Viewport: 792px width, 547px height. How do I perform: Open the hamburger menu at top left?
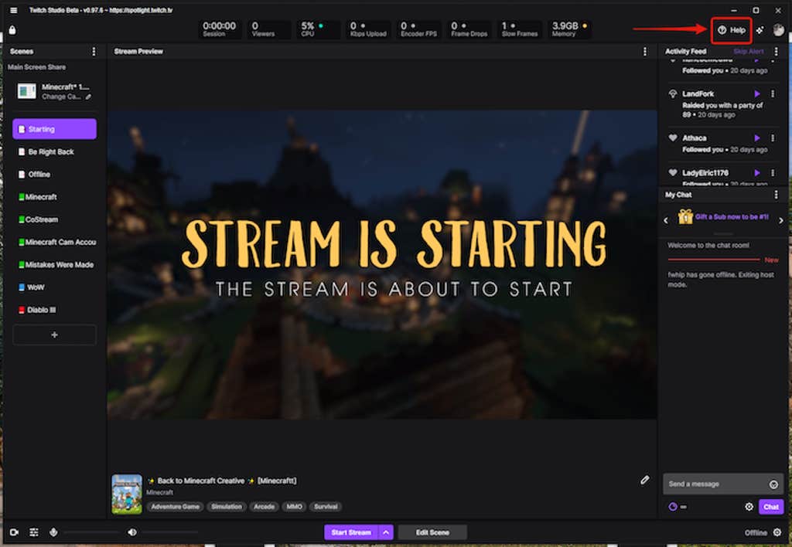coord(13,10)
